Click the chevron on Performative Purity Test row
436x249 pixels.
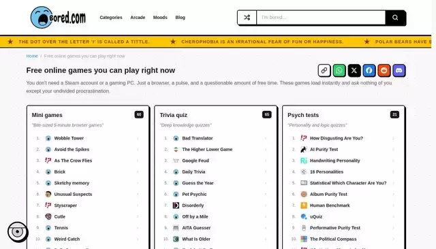point(393,228)
